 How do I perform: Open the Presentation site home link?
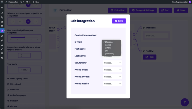(12, 2)
